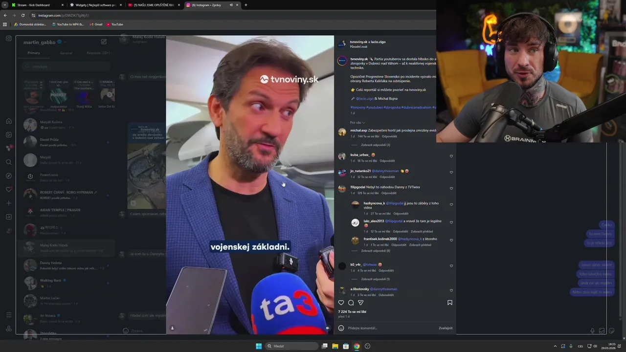This screenshot has width=626, height=352.
Task: Mute the video with speaker icon
Action: coord(328,328)
